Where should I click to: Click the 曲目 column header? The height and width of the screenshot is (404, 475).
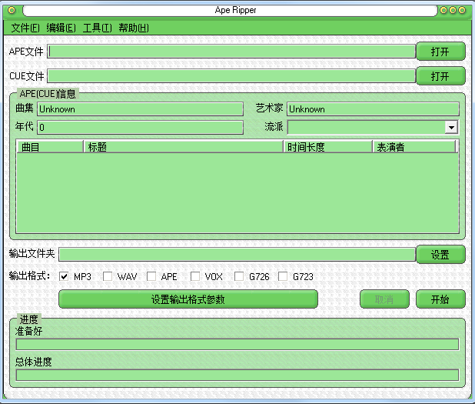pyautogui.click(x=50, y=147)
